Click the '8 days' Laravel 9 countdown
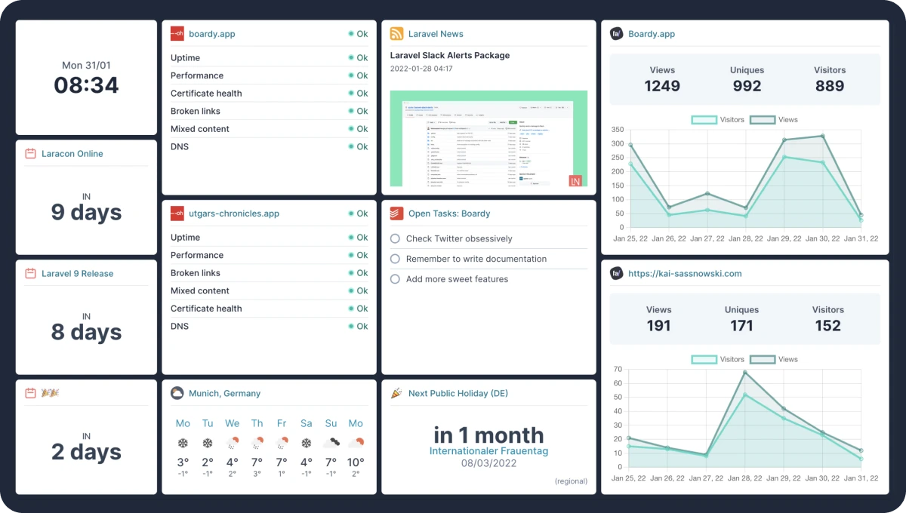Image resolution: width=906 pixels, height=513 pixels. click(86, 332)
